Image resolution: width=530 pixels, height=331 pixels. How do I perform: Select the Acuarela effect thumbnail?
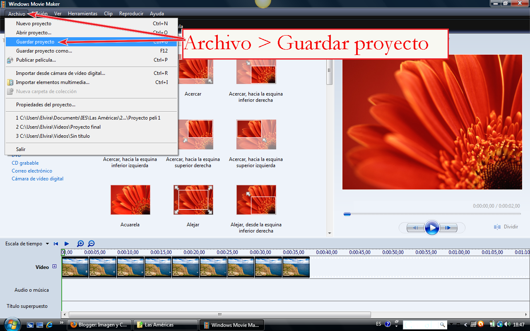(130, 200)
